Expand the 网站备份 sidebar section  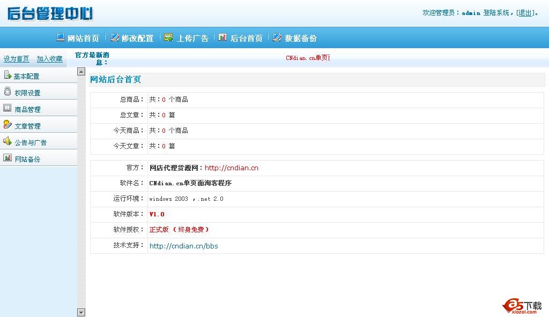pos(27,159)
